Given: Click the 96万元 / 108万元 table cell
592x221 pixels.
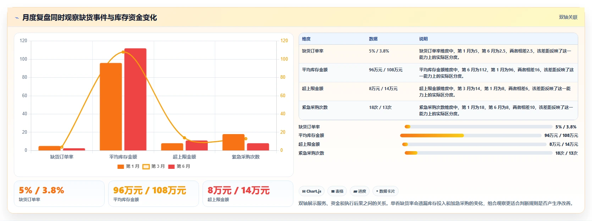Looking at the screenshot, I should (x=386, y=70).
